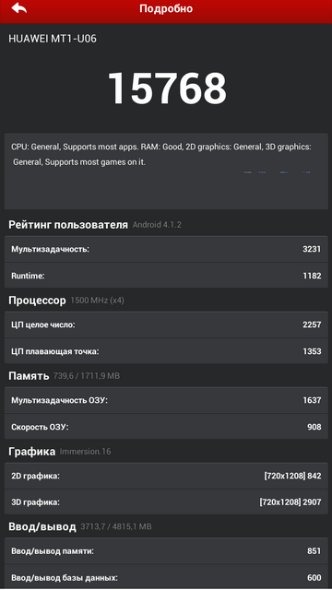
Task: Select the Ввод/вывод памяти row
Action: (166, 551)
